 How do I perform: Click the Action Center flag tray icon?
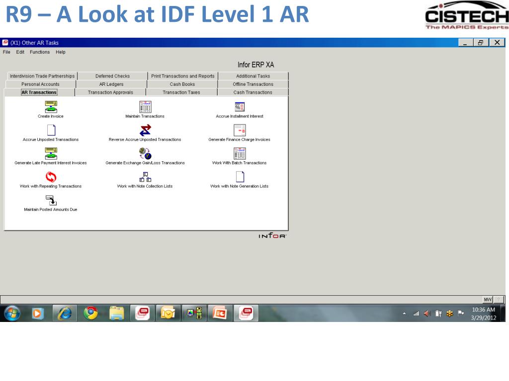tap(461, 314)
